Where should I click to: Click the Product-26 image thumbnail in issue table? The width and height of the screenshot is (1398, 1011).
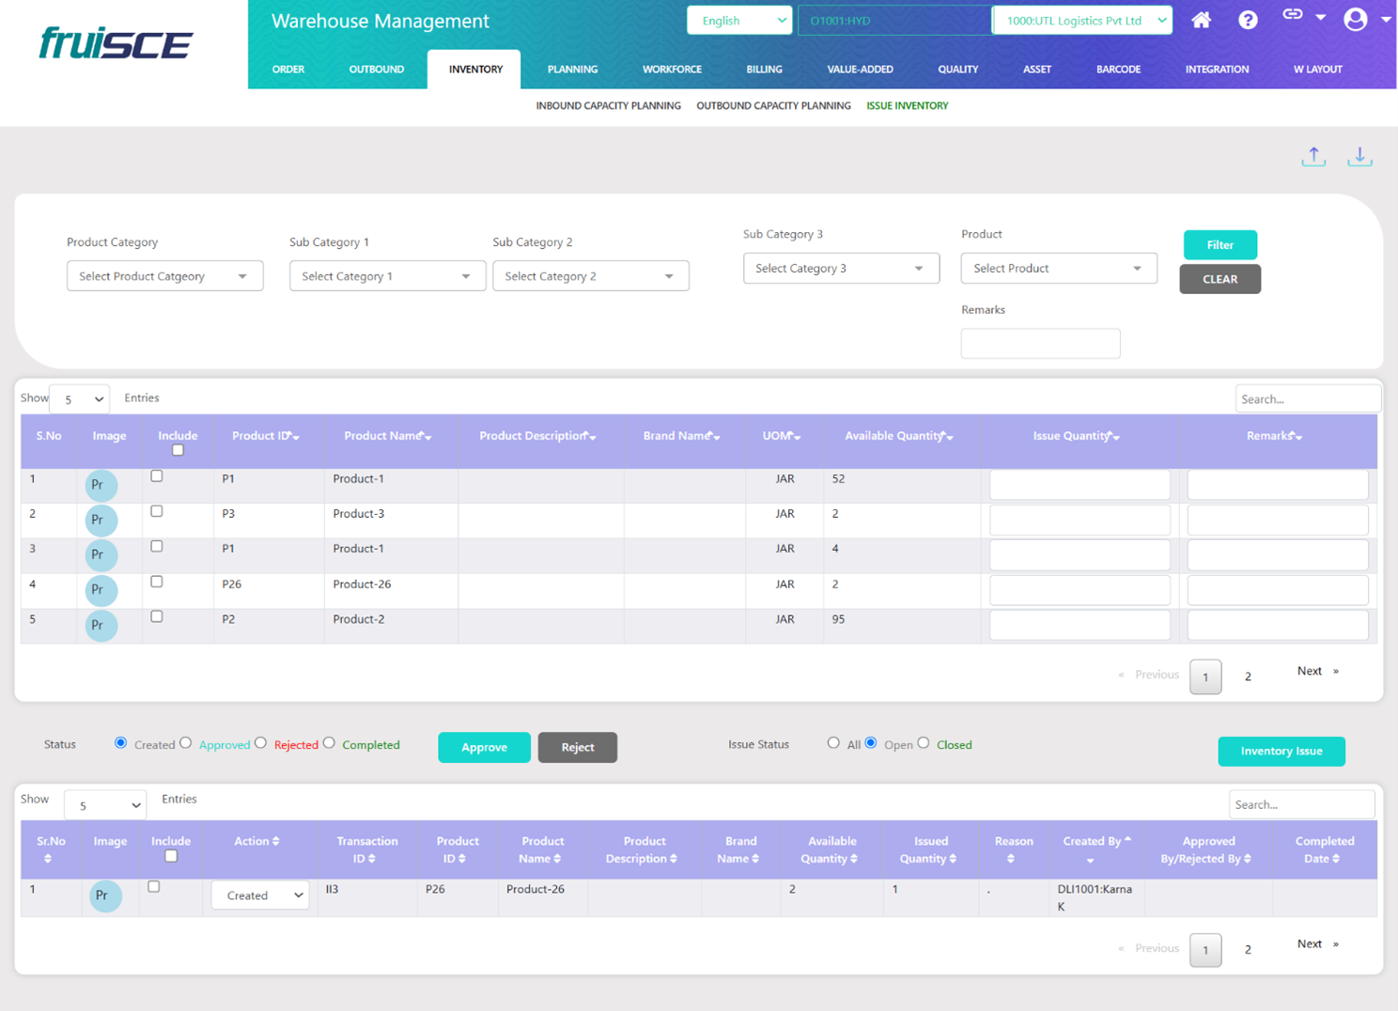[x=105, y=896]
